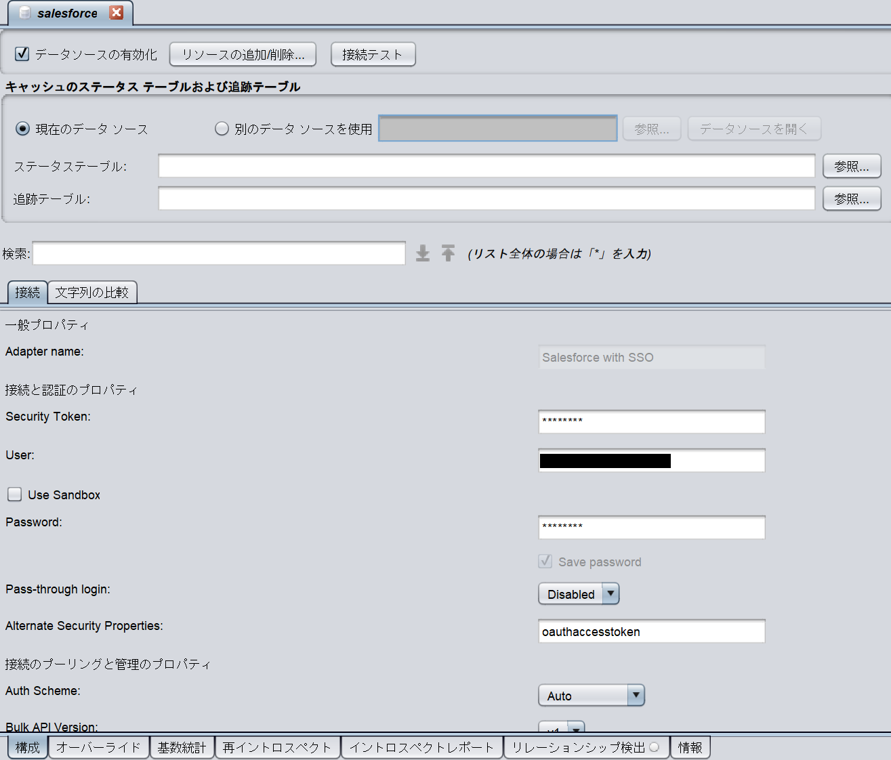Click the User field
Viewport: 891px width, 760px height.
point(652,461)
